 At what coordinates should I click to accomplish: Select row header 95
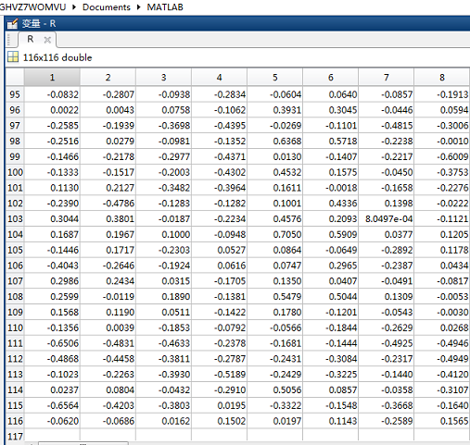point(15,94)
